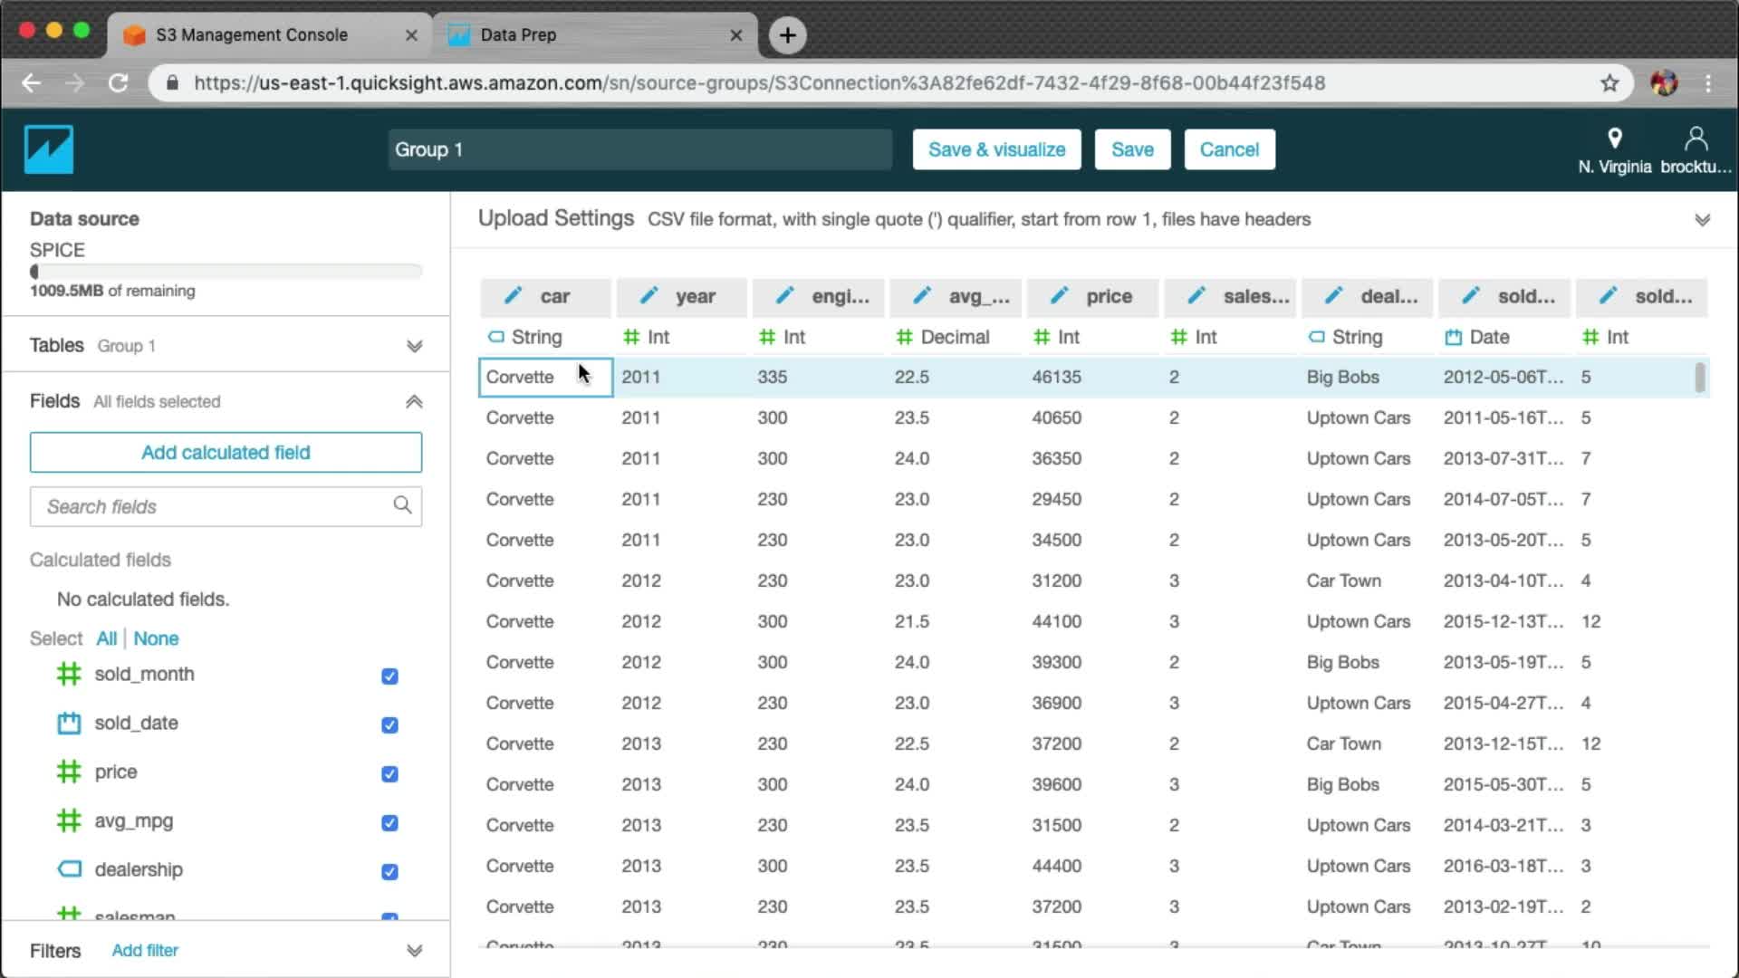This screenshot has height=978, width=1739.
Task: Bookmark page with the star icon
Action: 1609,83
